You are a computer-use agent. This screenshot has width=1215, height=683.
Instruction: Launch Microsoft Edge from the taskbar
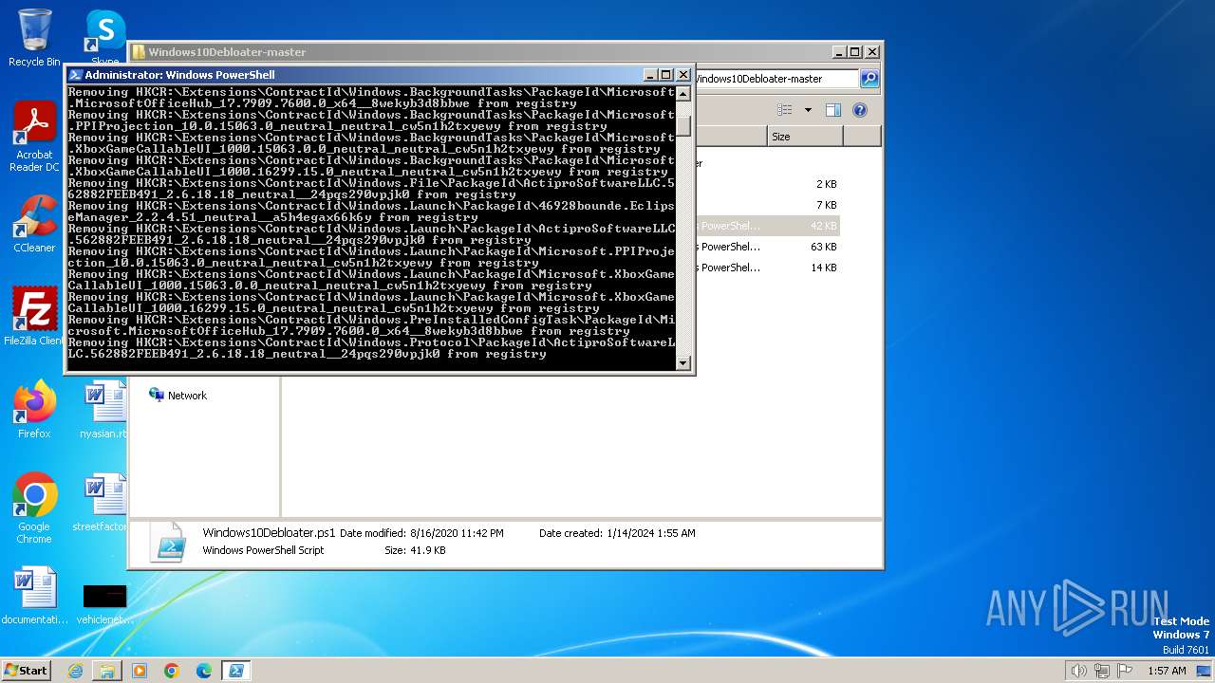point(204,671)
